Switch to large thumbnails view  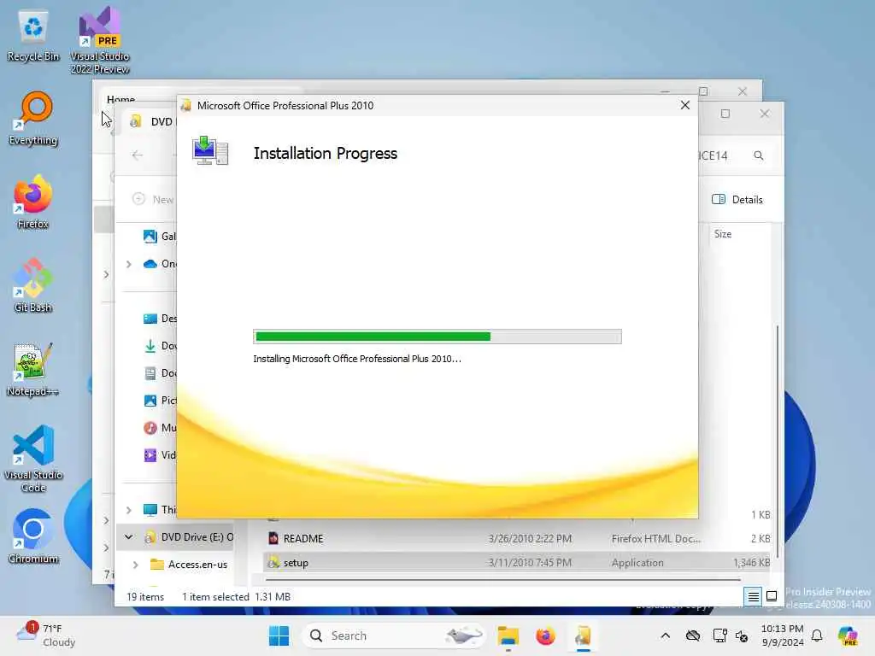point(772,596)
